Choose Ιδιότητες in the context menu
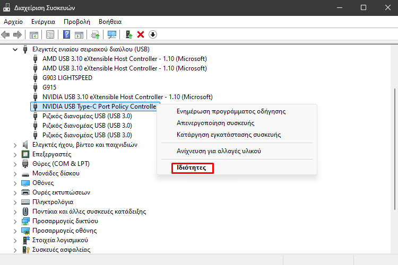 pyautogui.click(x=237, y=167)
